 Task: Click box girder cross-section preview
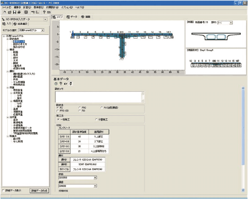coord(216,36)
